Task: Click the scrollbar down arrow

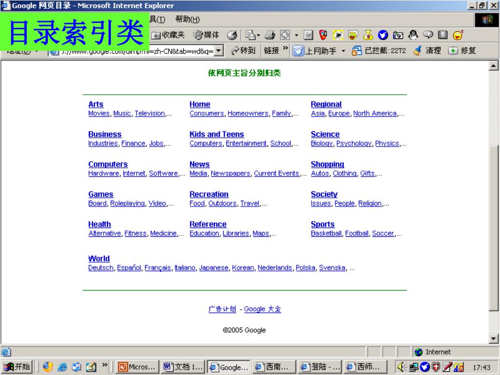Action: [493, 339]
